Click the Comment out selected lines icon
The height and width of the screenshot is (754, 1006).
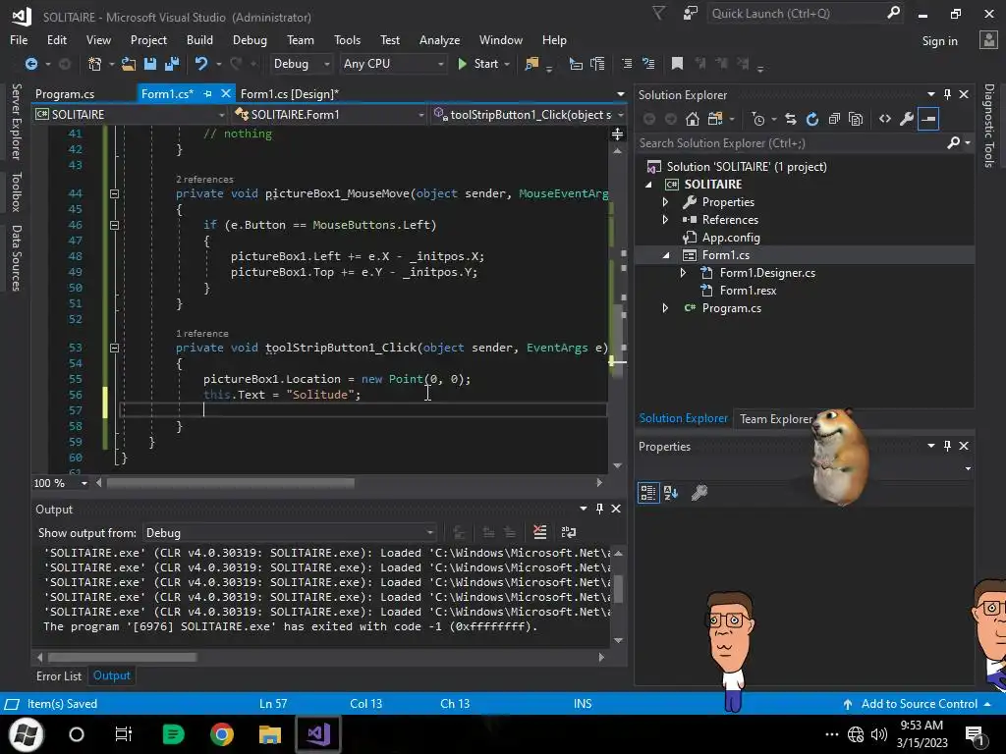click(x=627, y=64)
